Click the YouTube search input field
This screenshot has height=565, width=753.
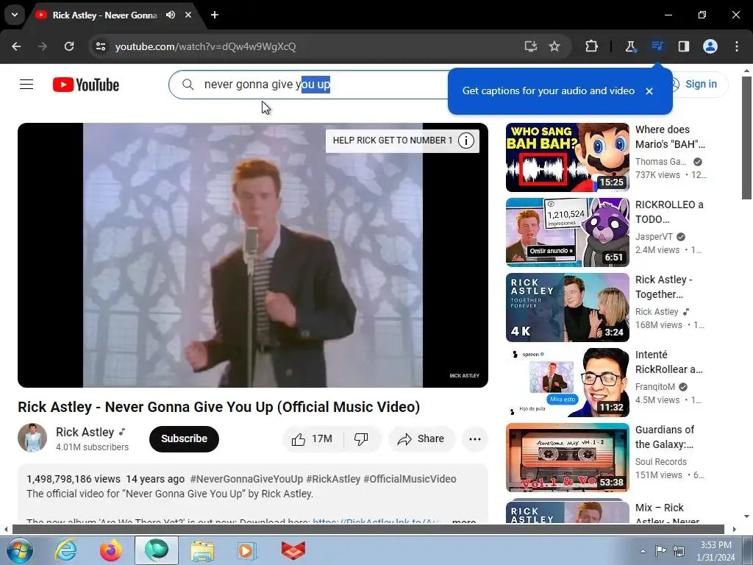(307, 85)
